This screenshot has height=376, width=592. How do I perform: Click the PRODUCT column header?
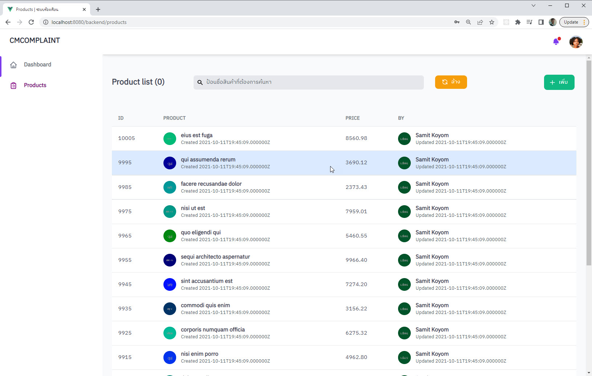coord(174,118)
